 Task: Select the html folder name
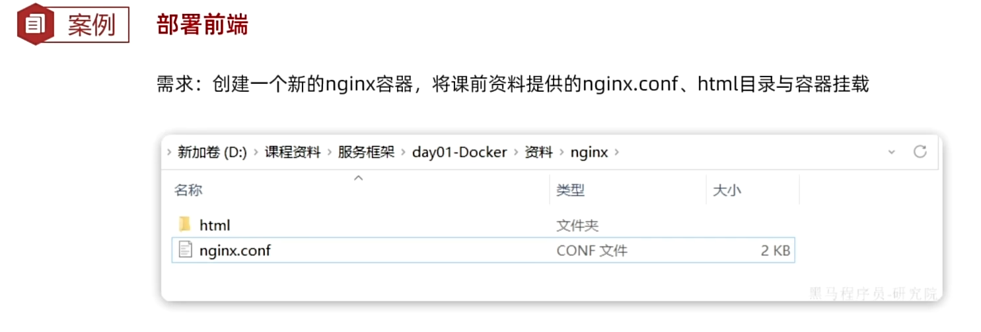[x=215, y=225]
